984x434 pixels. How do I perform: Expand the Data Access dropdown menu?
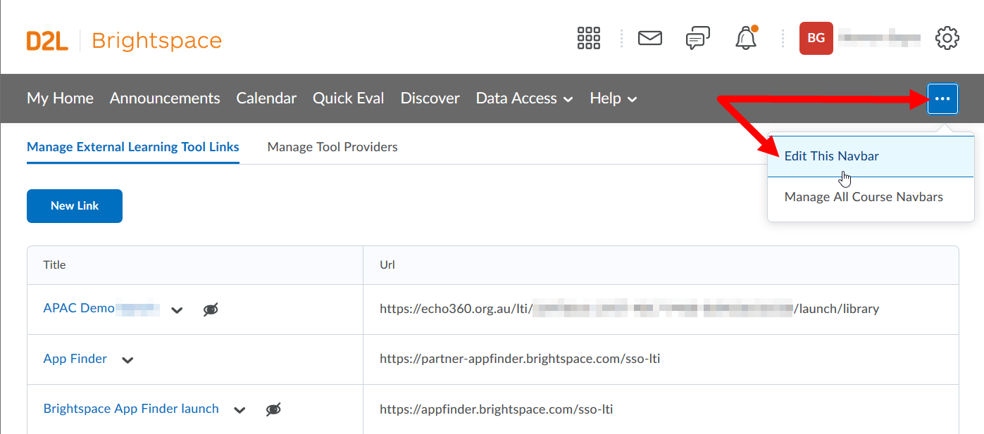point(524,98)
